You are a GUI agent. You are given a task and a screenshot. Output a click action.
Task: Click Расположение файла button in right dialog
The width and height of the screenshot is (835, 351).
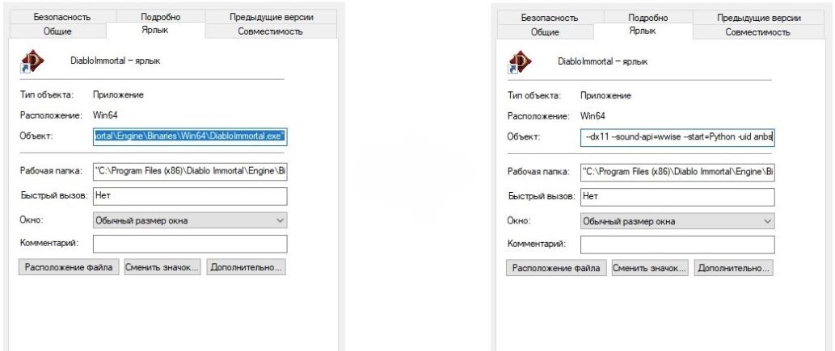click(x=556, y=268)
